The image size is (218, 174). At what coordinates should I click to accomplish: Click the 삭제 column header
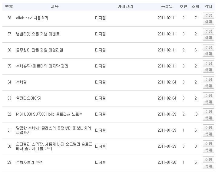[x=208, y=6]
